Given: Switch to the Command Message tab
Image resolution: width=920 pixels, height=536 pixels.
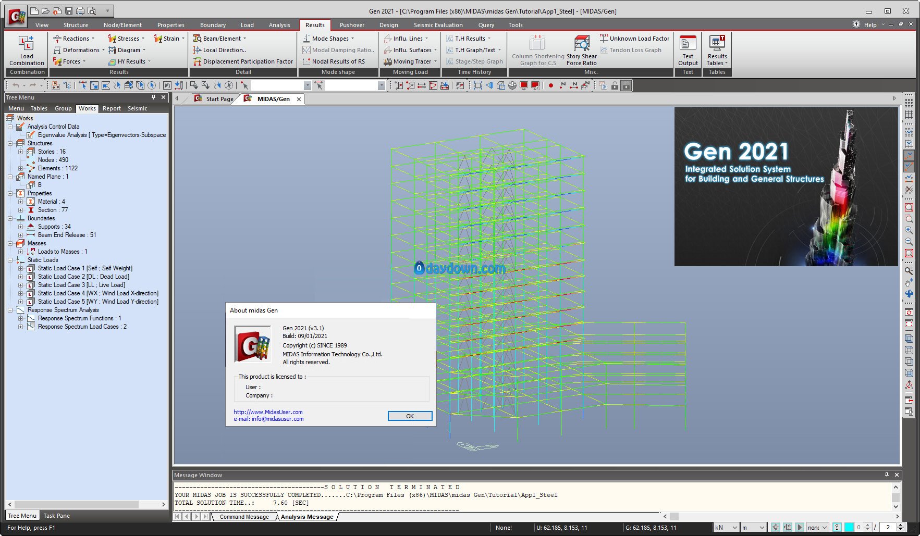Looking at the screenshot, I should 244,517.
